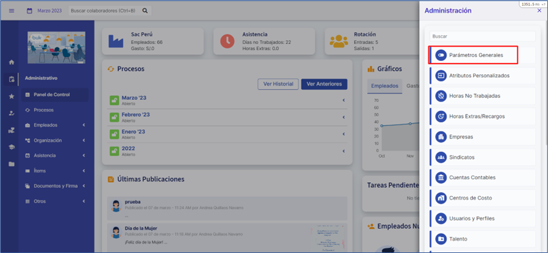Close the Administración panel
The image size is (548, 253).
[x=539, y=10]
